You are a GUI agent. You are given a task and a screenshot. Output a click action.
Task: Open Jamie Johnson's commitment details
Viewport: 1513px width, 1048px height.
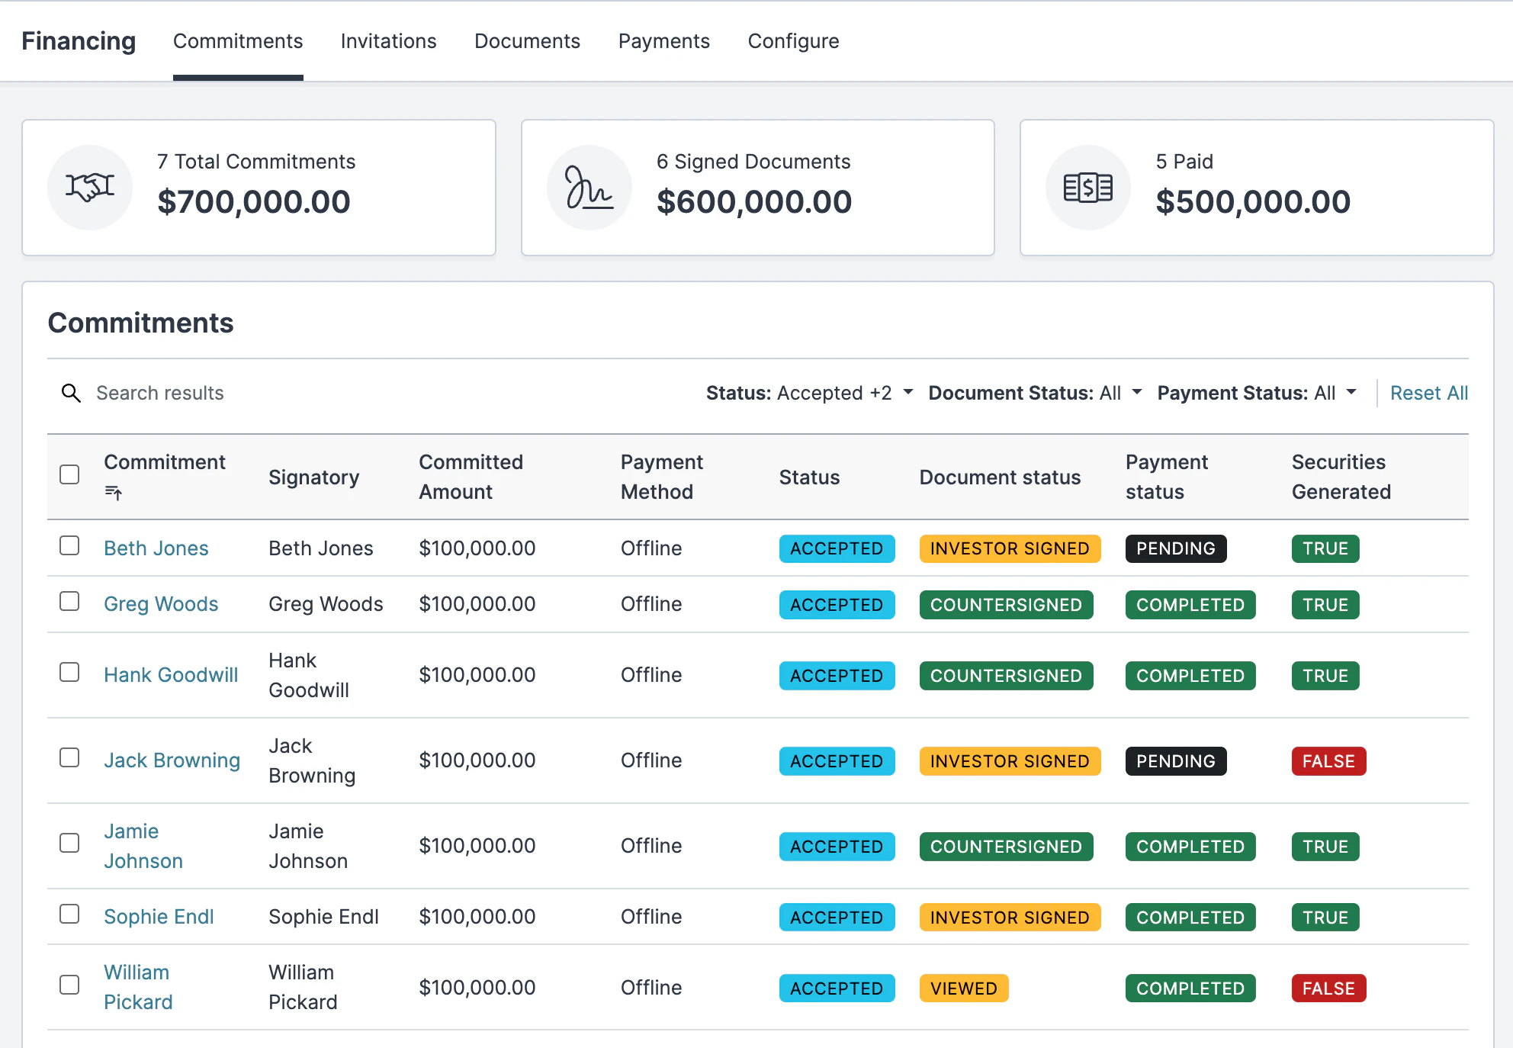(x=143, y=845)
